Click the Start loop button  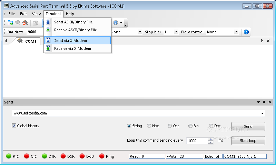pos(248,141)
